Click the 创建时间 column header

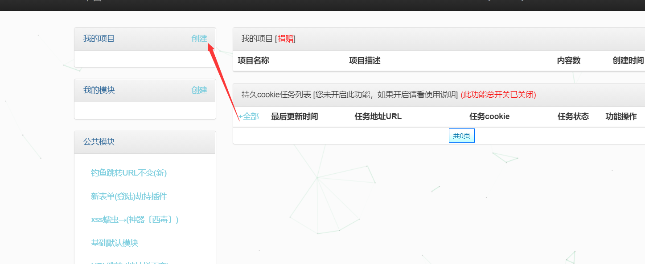[628, 60]
